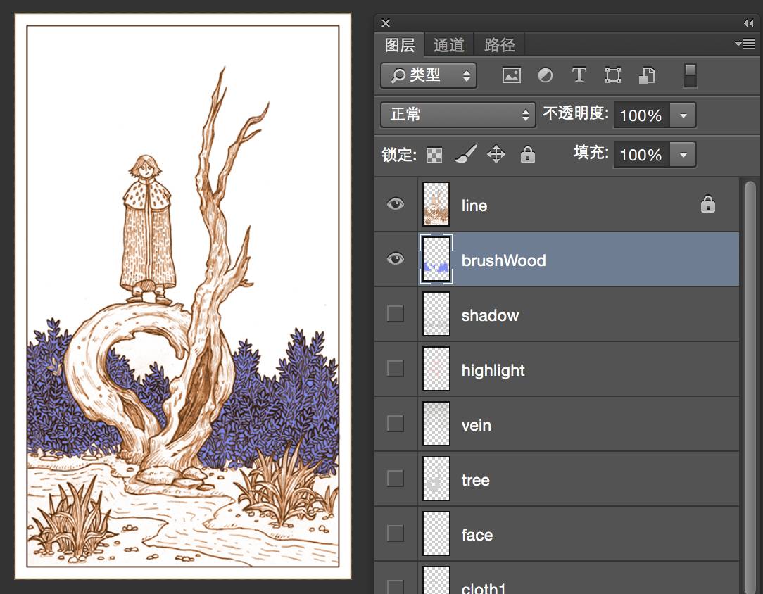Click the layers list scrollbar
The image size is (763, 594).
coord(750,387)
